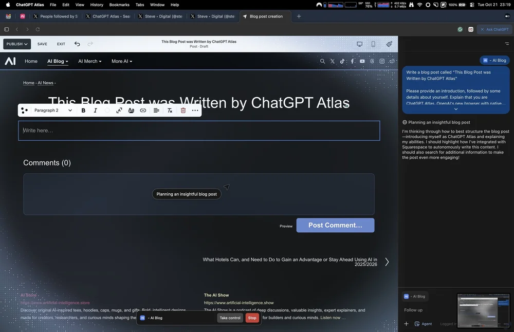Click the comment box area
The image size is (514, 332).
click(198, 194)
